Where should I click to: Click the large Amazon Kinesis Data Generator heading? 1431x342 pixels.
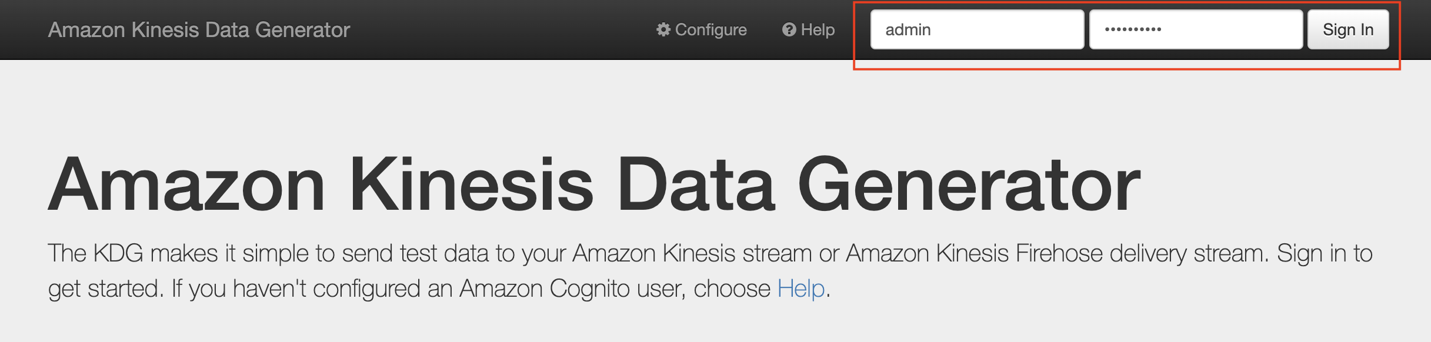coord(594,185)
